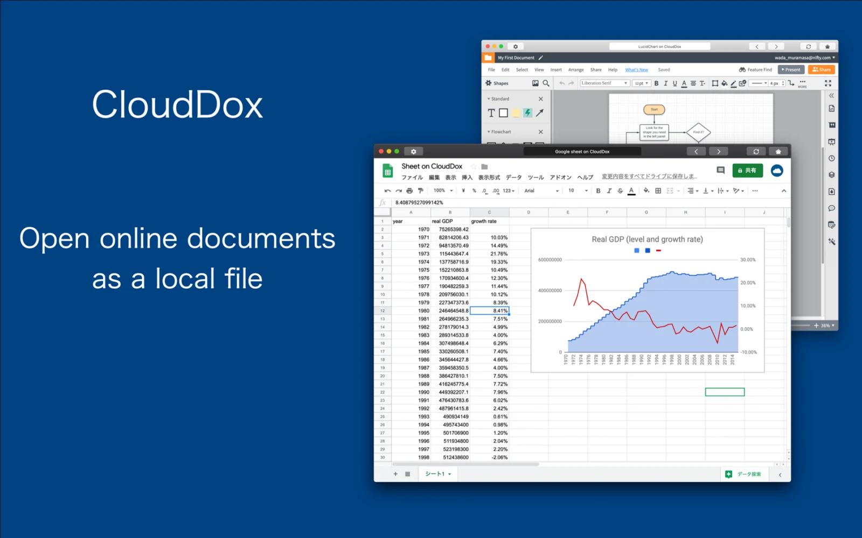
Task: Click search shapes icon in LucidChart
Action: (x=546, y=83)
